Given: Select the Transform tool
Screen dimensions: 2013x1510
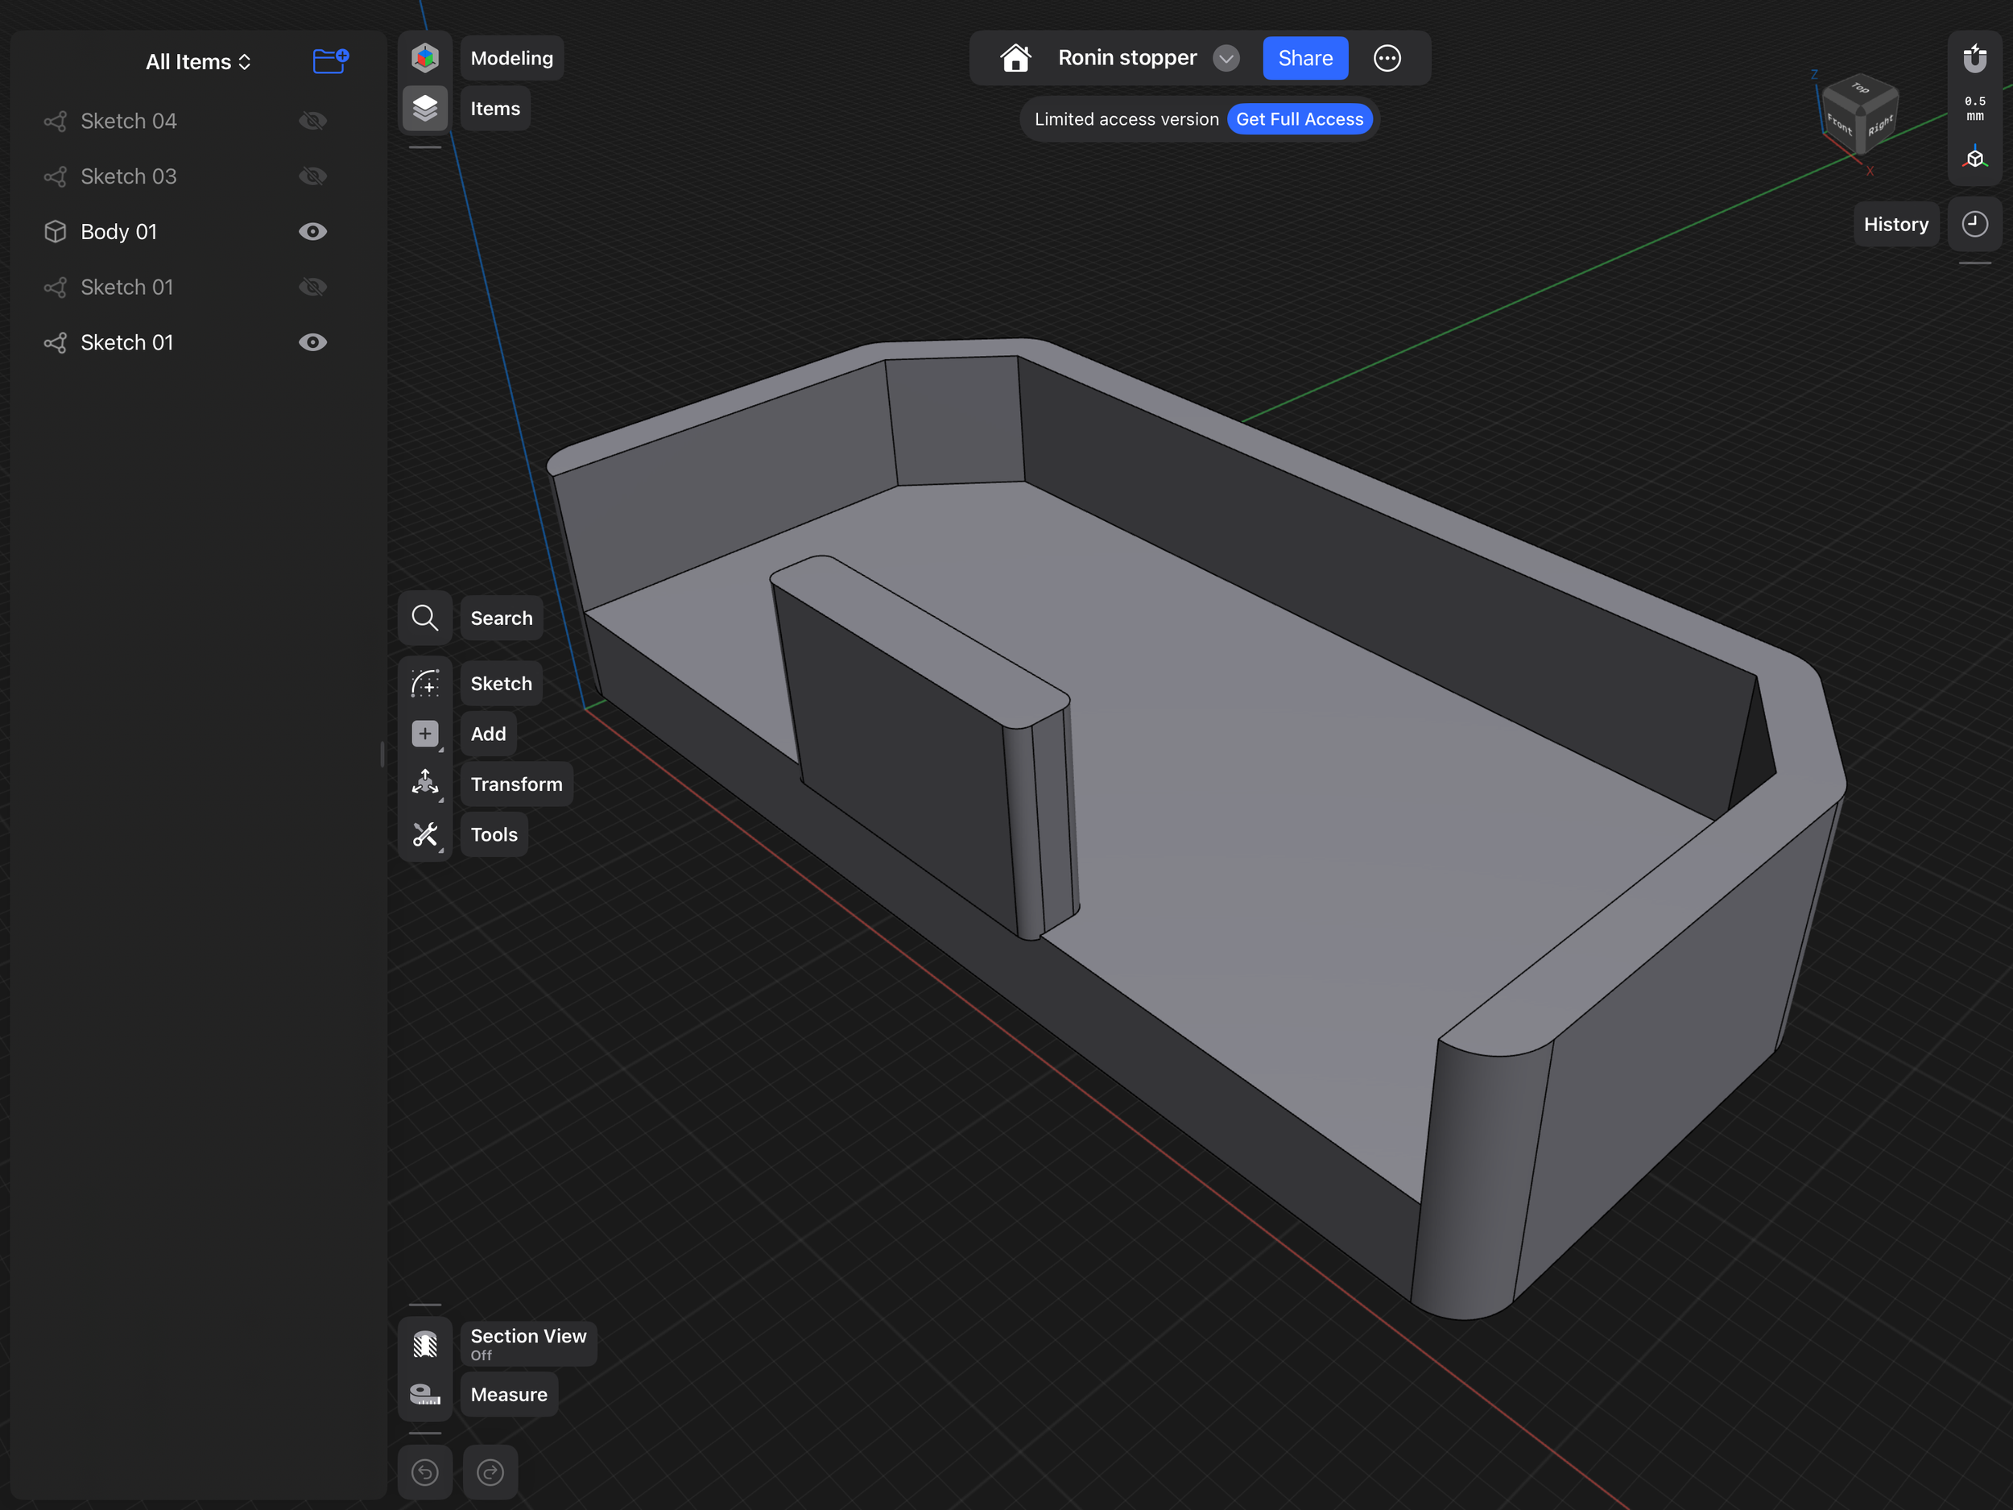Looking at the screenshot, I should point(516,784).
